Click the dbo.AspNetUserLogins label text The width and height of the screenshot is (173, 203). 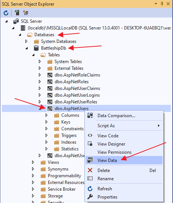pos(77,95)
